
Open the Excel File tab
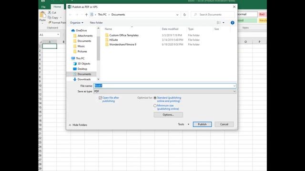pyautogui.click(x=43, y=7)
